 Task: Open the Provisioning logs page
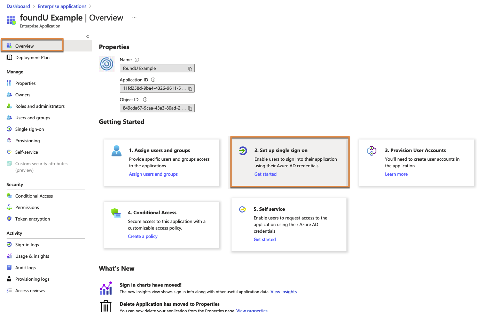click(x=32, y=279)
